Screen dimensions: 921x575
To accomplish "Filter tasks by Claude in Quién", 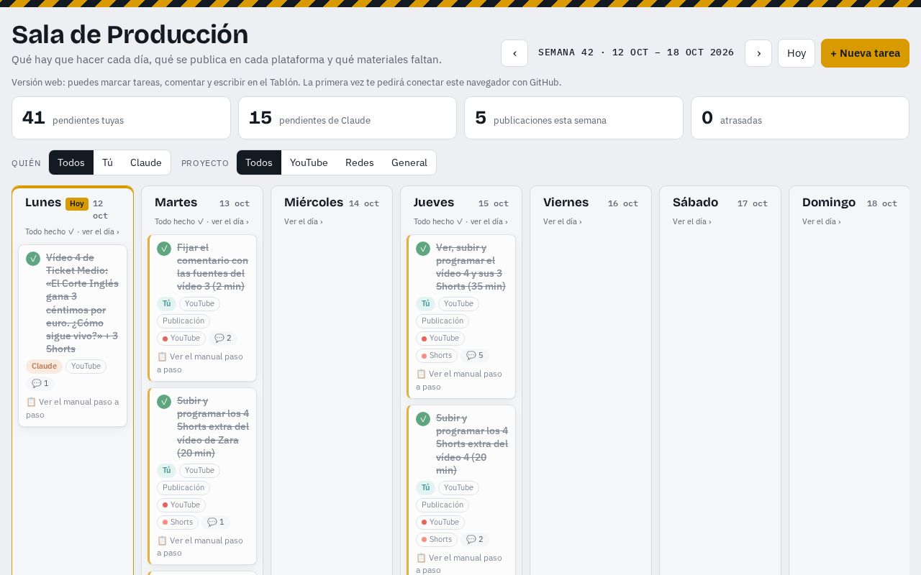I will coord(146,162).
